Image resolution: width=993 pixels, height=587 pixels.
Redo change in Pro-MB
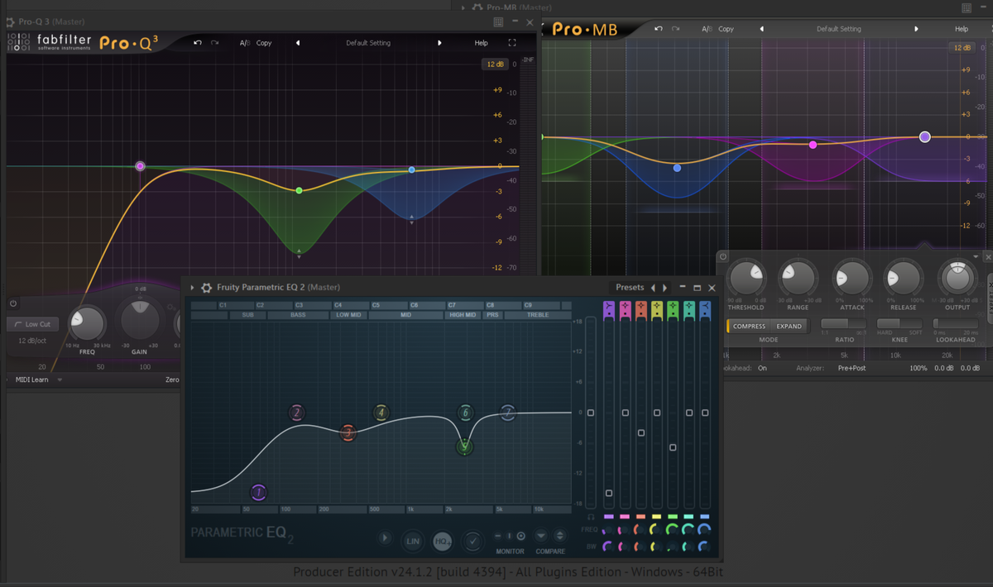point(677,29)
